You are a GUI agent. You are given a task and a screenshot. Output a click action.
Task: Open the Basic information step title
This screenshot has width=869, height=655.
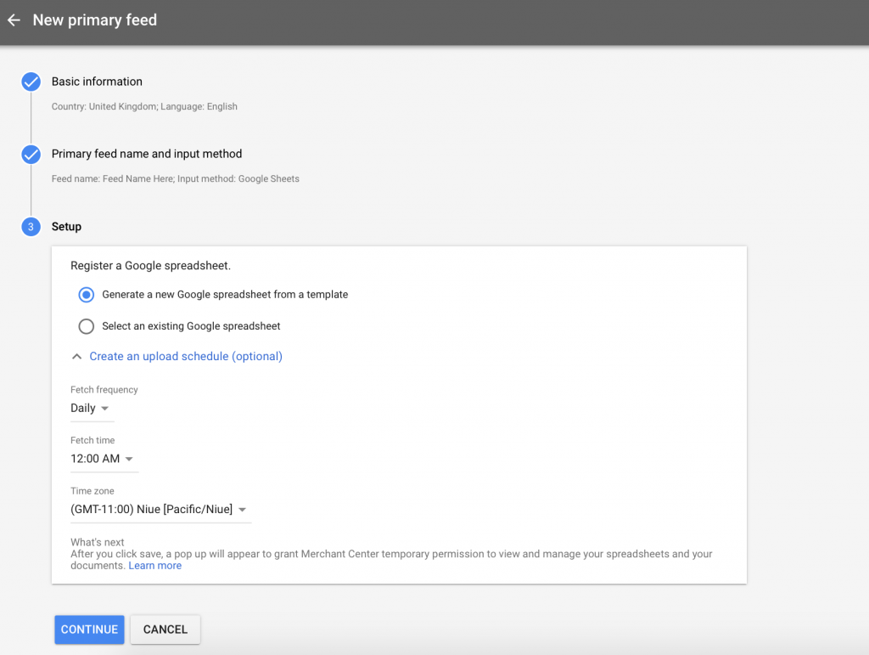(97, 82)
